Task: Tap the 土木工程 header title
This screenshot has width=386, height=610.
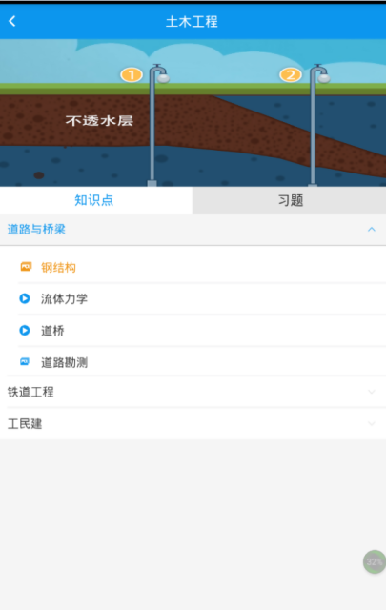Action: pos(192,21)
